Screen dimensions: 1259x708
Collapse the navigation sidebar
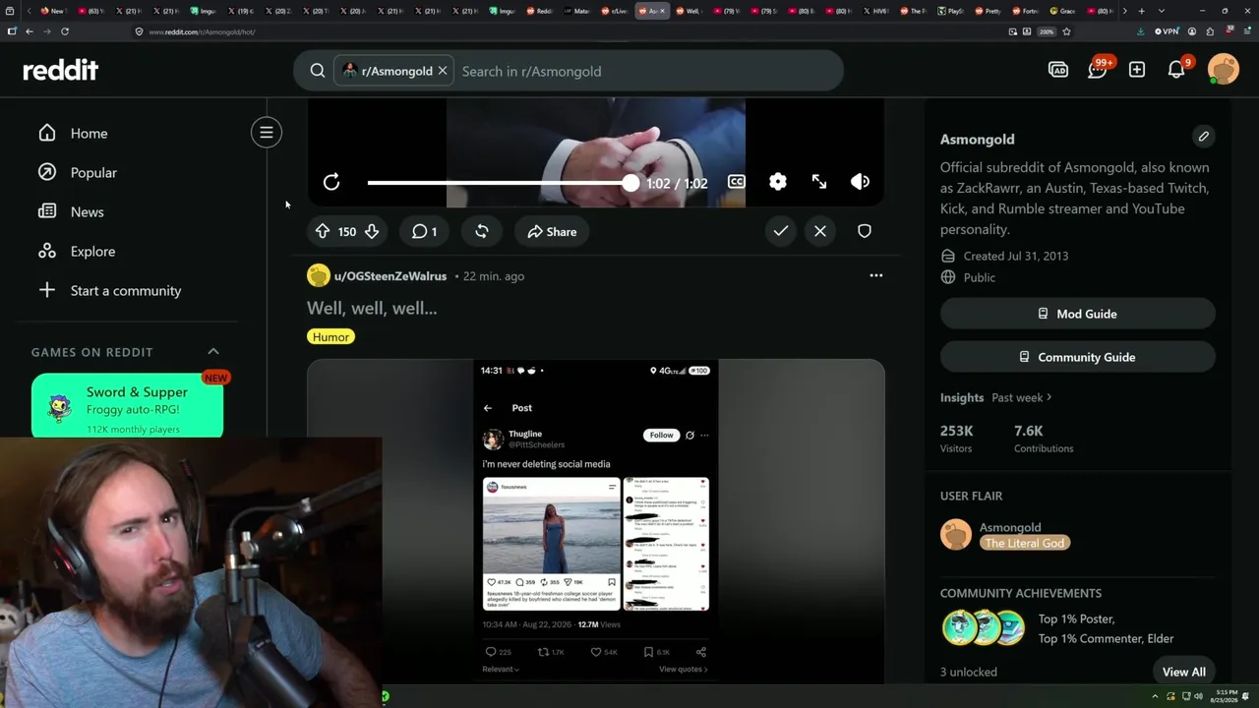point(267,132)
